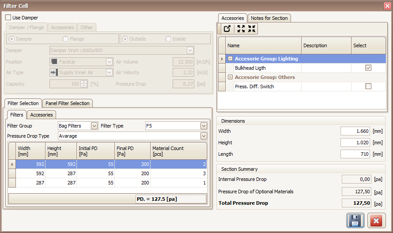
Task: Open the Accesories tab in right panel
Action: 233,18
